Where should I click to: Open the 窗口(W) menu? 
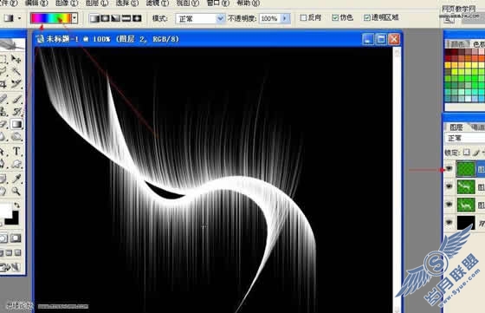pos(218,3)
